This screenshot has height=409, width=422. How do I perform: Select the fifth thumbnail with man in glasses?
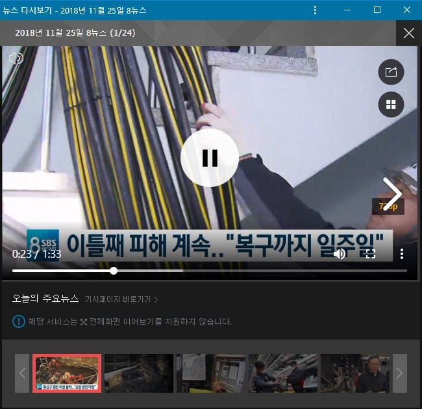pos(355,373)
